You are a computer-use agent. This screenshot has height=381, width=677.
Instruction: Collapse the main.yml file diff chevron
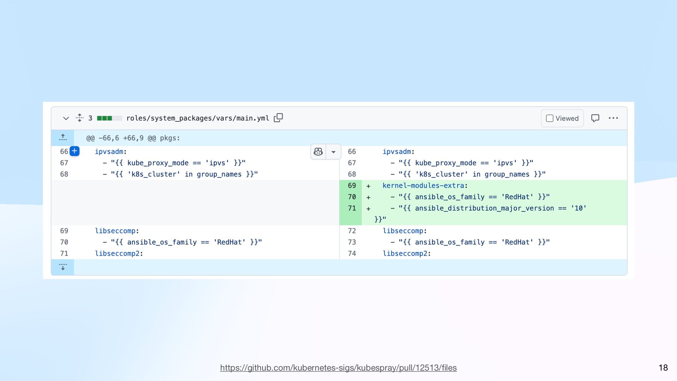66,118
